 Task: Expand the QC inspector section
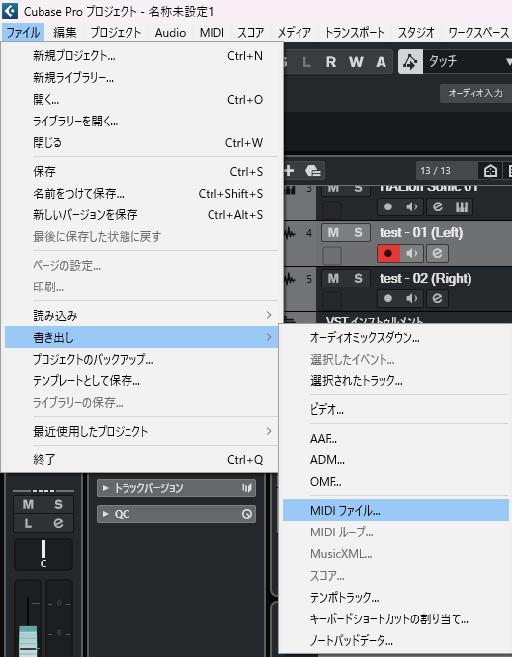176,514
